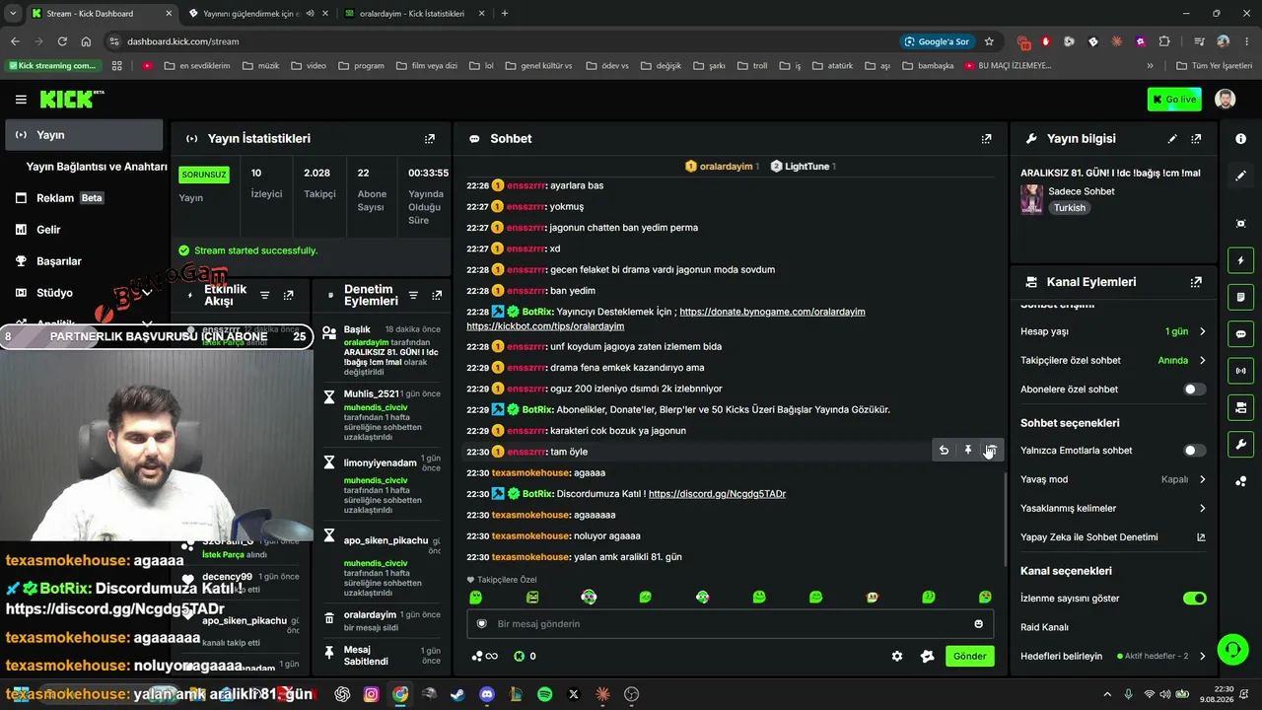The height and width of the screenshot is (710, 1262).
Task: Open the discord.gg invite link in chat
Action: (717, 494)
